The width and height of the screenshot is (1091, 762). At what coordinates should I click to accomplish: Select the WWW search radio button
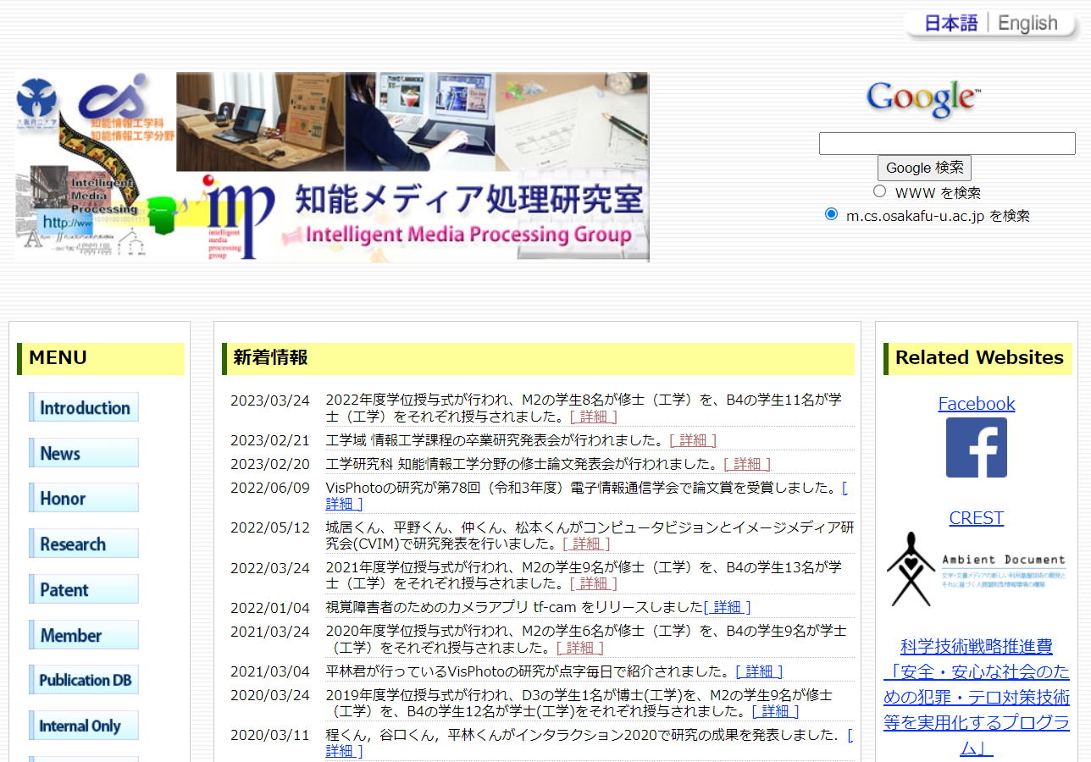[879, 191]
